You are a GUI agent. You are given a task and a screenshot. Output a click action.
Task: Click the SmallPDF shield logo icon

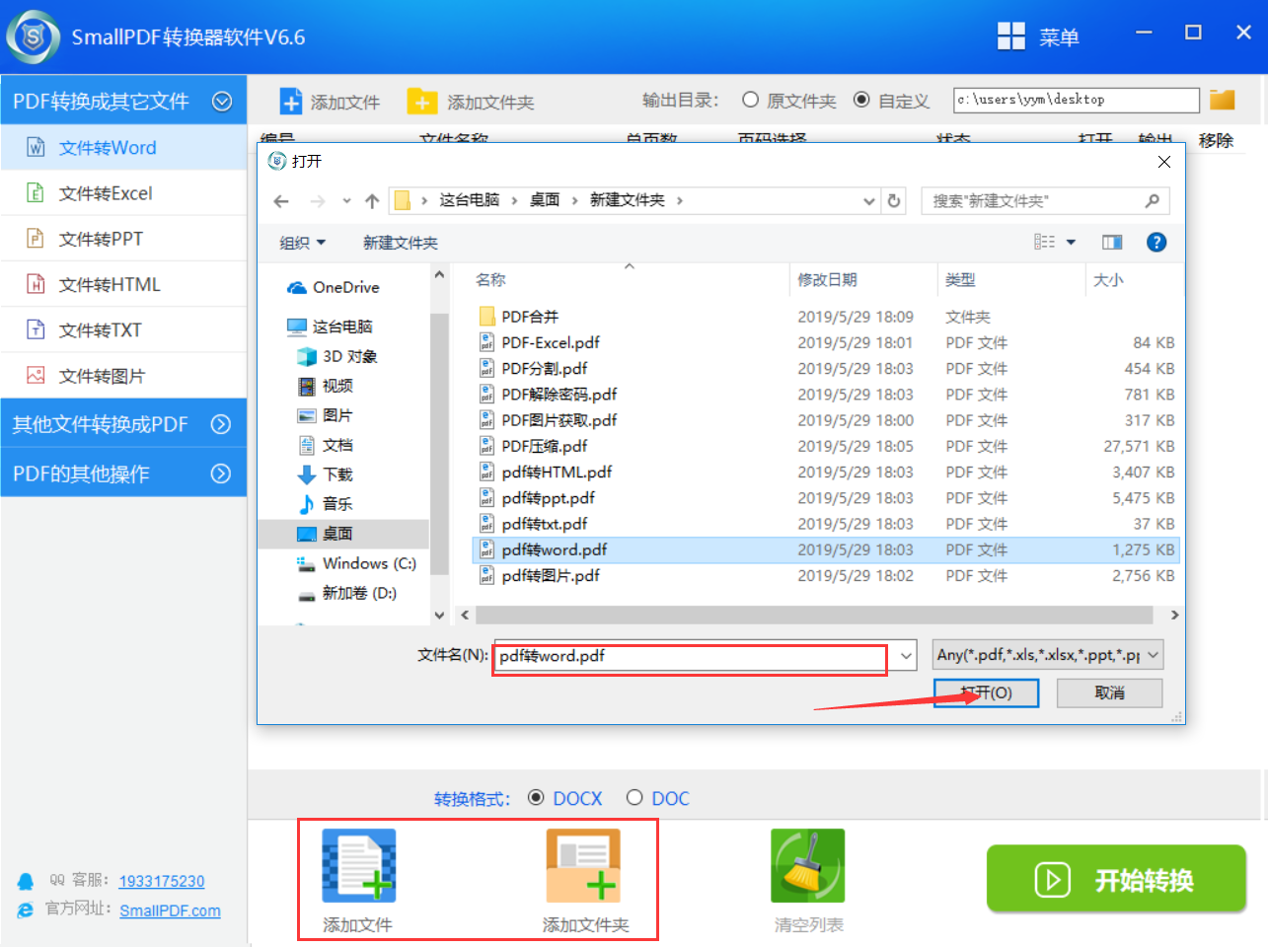(33, 37)
